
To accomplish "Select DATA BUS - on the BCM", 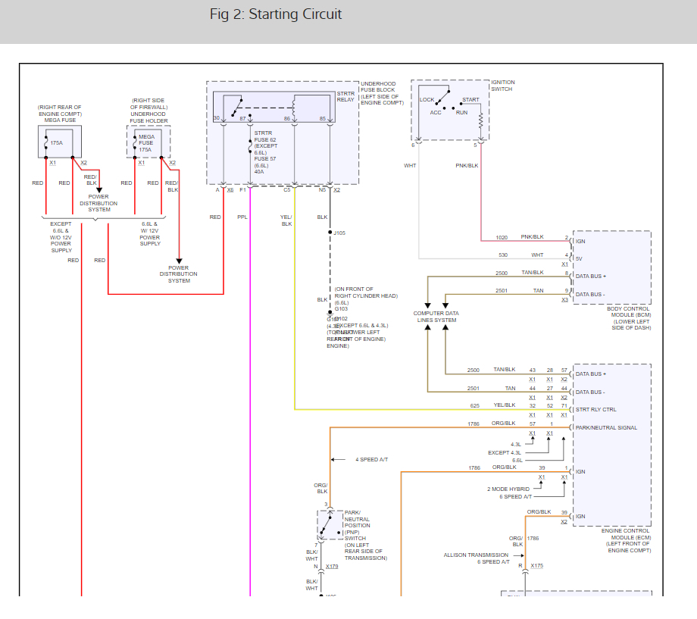I will pos(590,295).
